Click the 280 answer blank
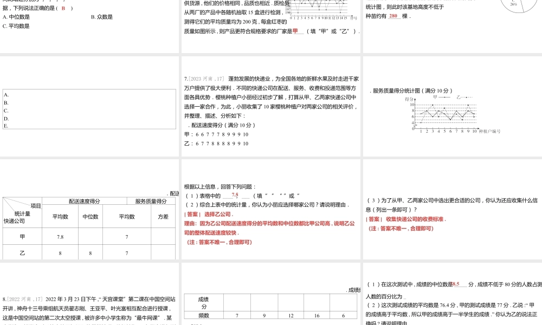542x325 pixels. point(393,16)
